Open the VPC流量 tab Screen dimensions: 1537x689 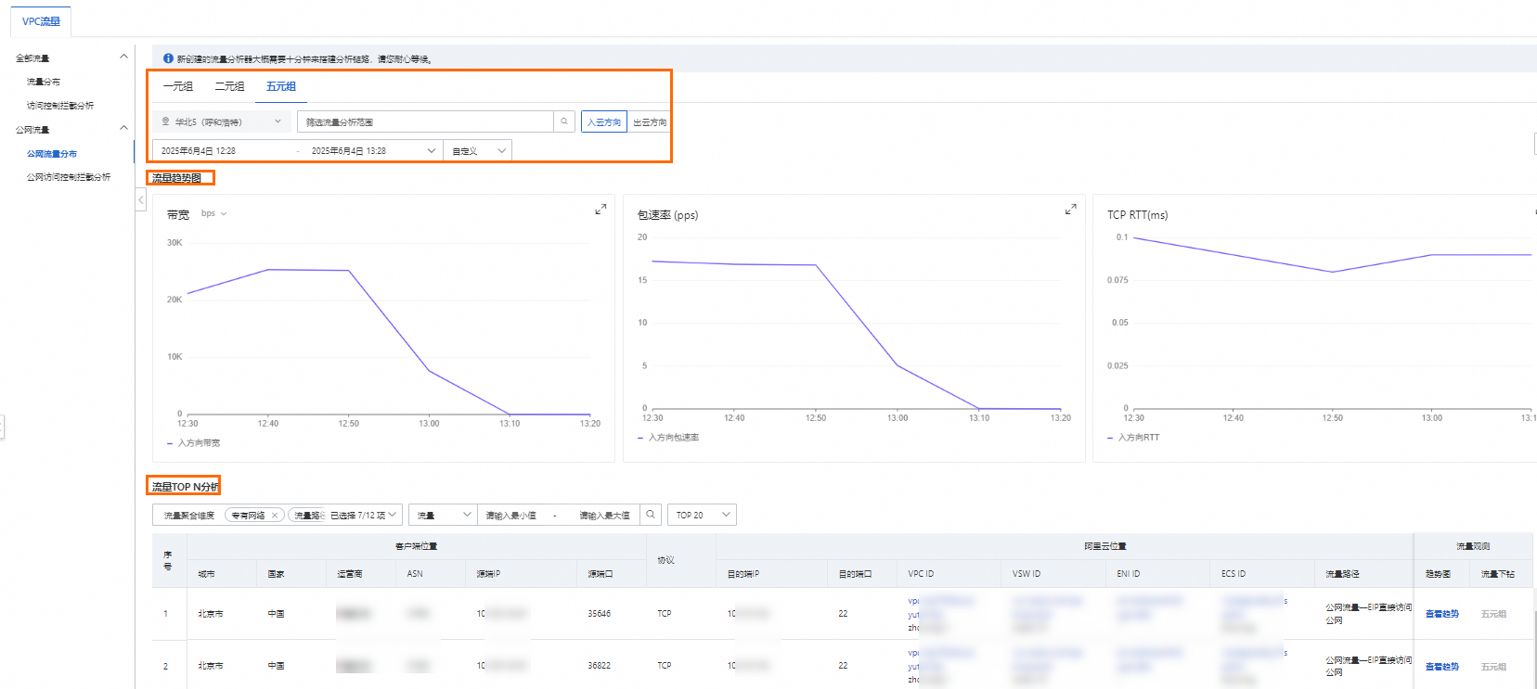pyautogui.click(x=41, y=21)
